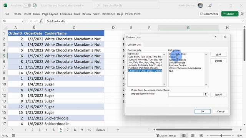Click the Cancel X icon in formula bar

pyautogui.click(x=31, y=21)
